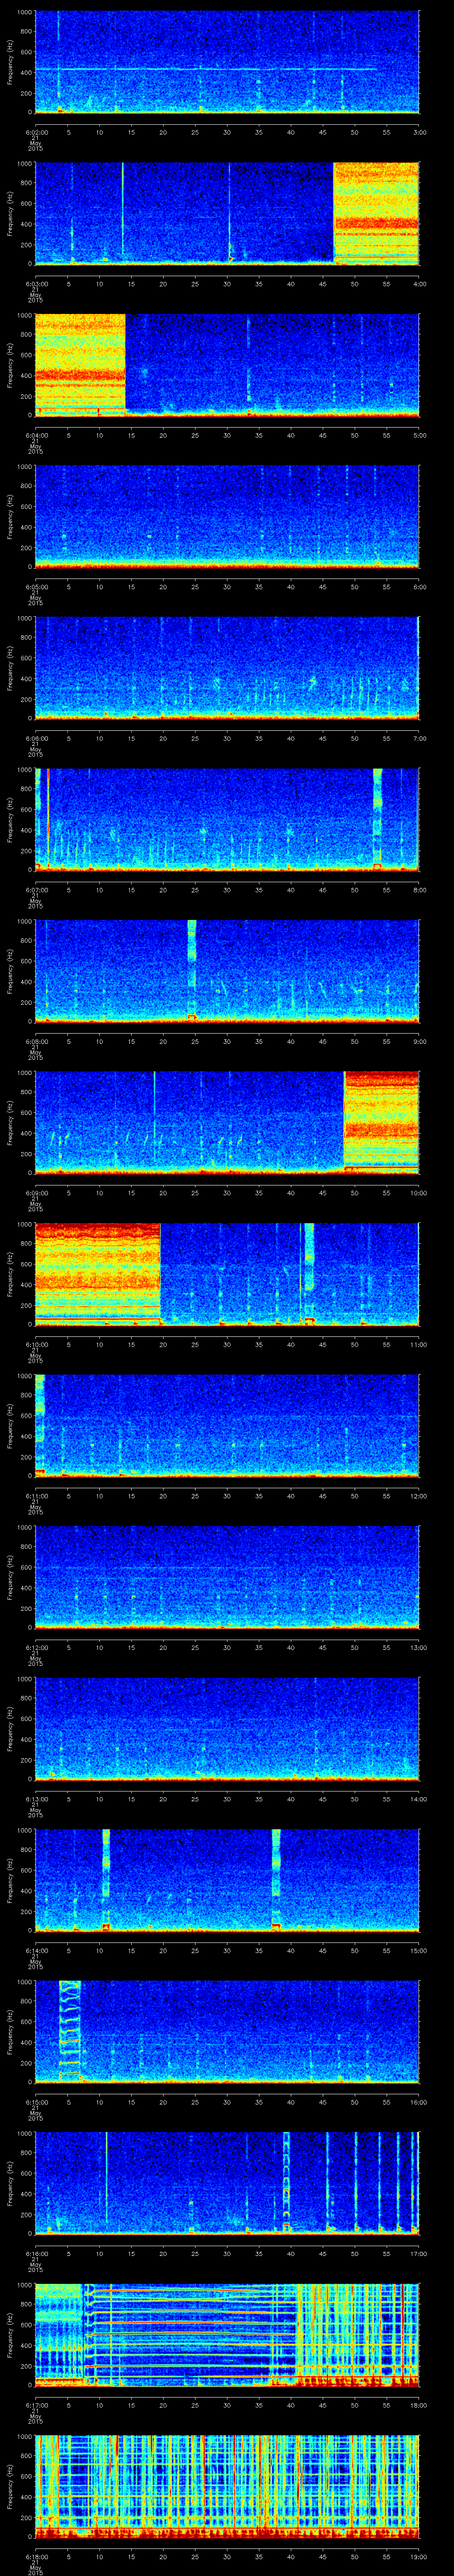Click the 19:00 end time label

418,2556
